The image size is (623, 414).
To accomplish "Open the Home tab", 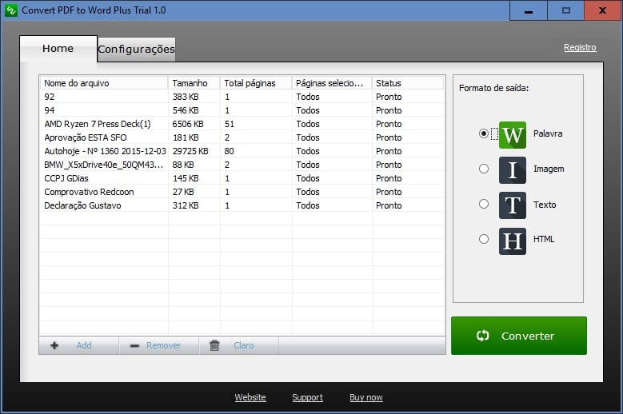I will coord(58,49).
